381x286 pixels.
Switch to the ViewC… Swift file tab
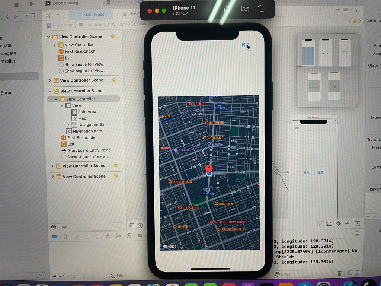click(x=131, y=14)
